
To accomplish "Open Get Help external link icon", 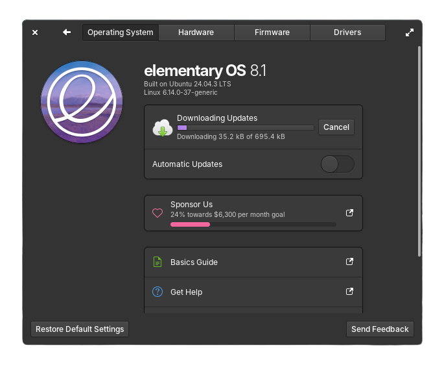I will coord(350,291).
